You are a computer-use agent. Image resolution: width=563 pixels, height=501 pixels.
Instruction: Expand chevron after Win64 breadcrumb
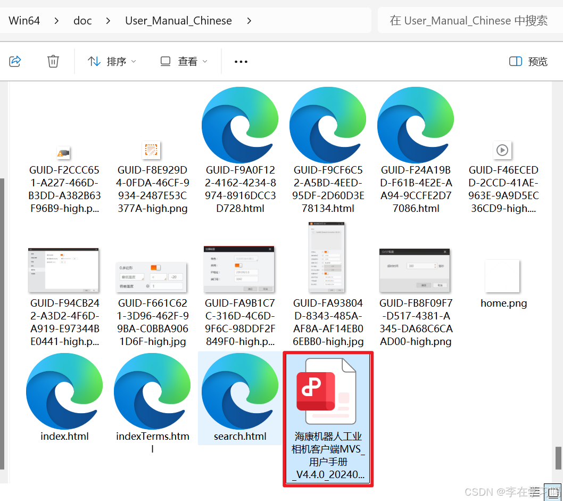(56, 21)
